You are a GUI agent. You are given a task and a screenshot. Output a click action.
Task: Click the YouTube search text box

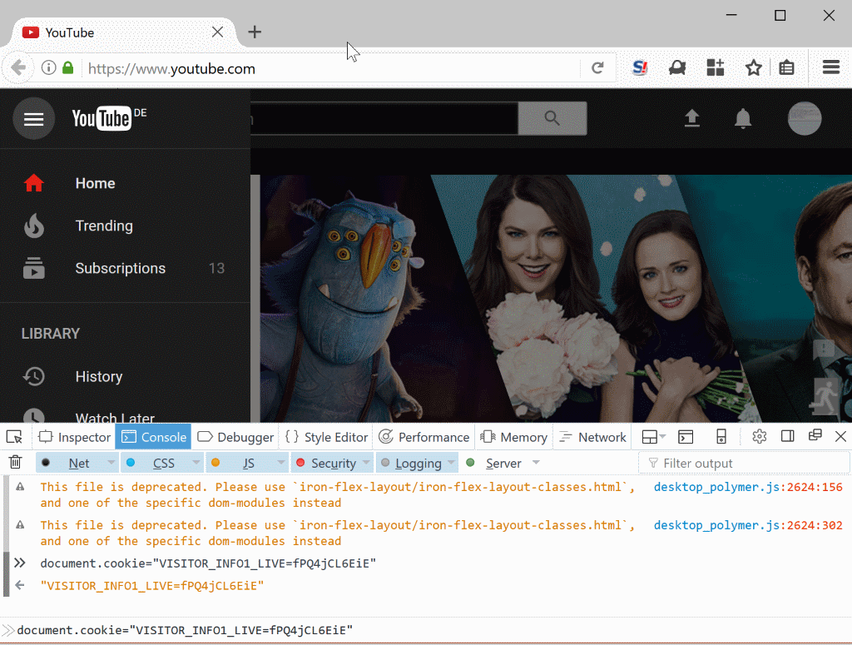[384, 118]
